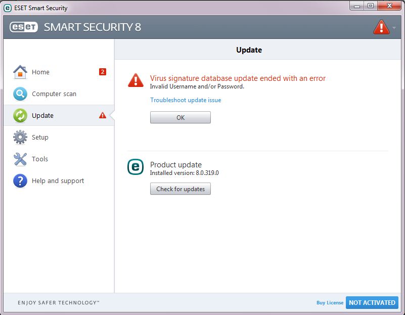
Task: Click warning triangle beside Update menu item
Action: pyautogui.click(x=103, y=115)
